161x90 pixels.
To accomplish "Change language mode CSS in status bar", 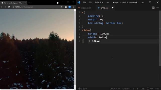I will pos(142,88).
